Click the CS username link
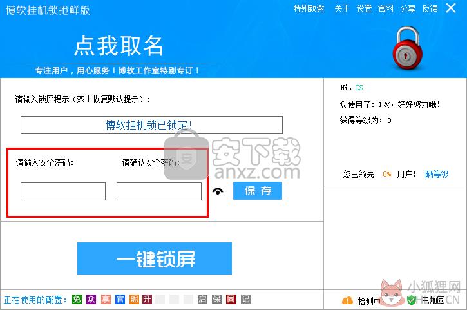This screenshot has height=310, width=467. (x=359, y=88)
